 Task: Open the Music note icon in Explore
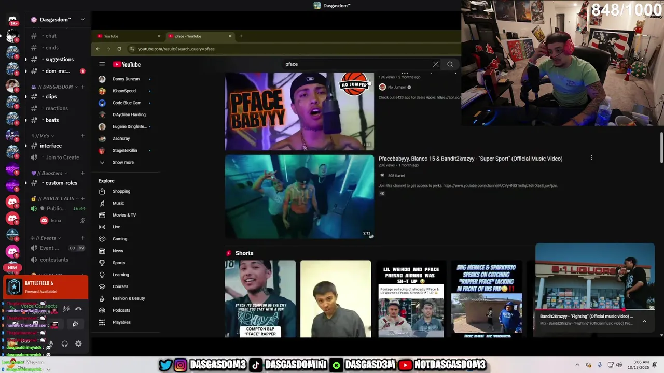point(102,203)
